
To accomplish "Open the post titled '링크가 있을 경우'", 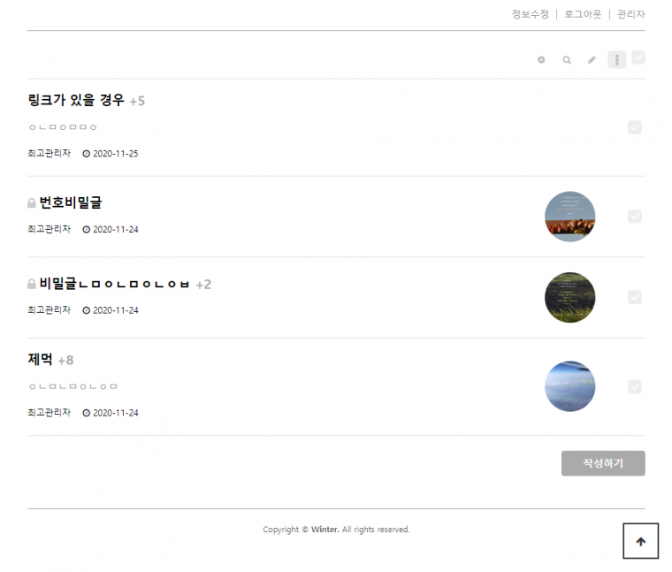I will 76,100.
